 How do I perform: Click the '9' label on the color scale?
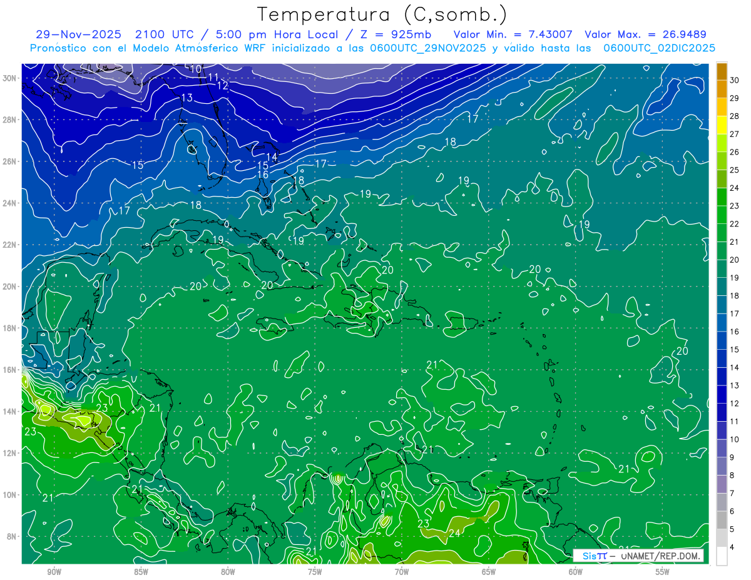(x=732, y=457)
